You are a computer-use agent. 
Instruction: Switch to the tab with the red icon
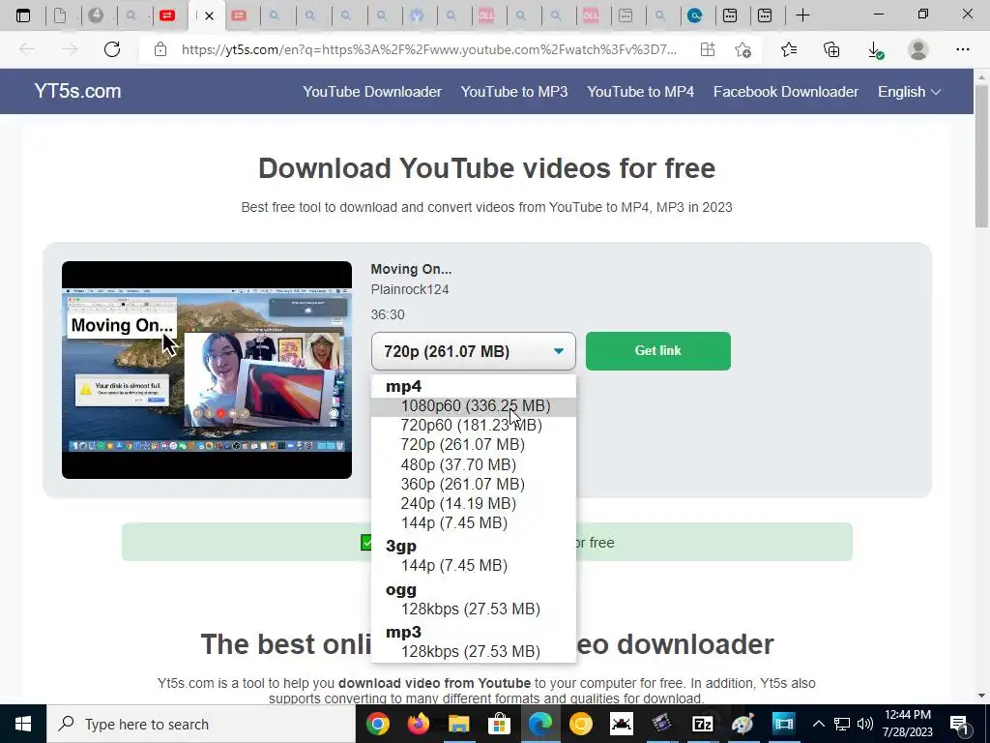(167, 15)
